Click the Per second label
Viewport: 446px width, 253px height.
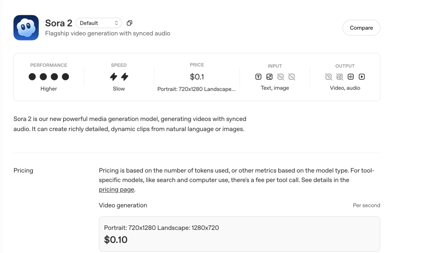click(x=366, y=205)
